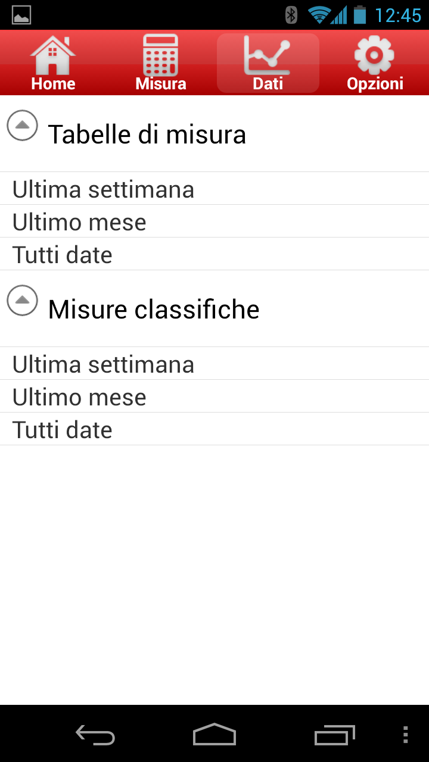Open Ultima settimana under Tabelle di misura
The height and width of the screenshot is (762, 429).
(x=214, y=189)
